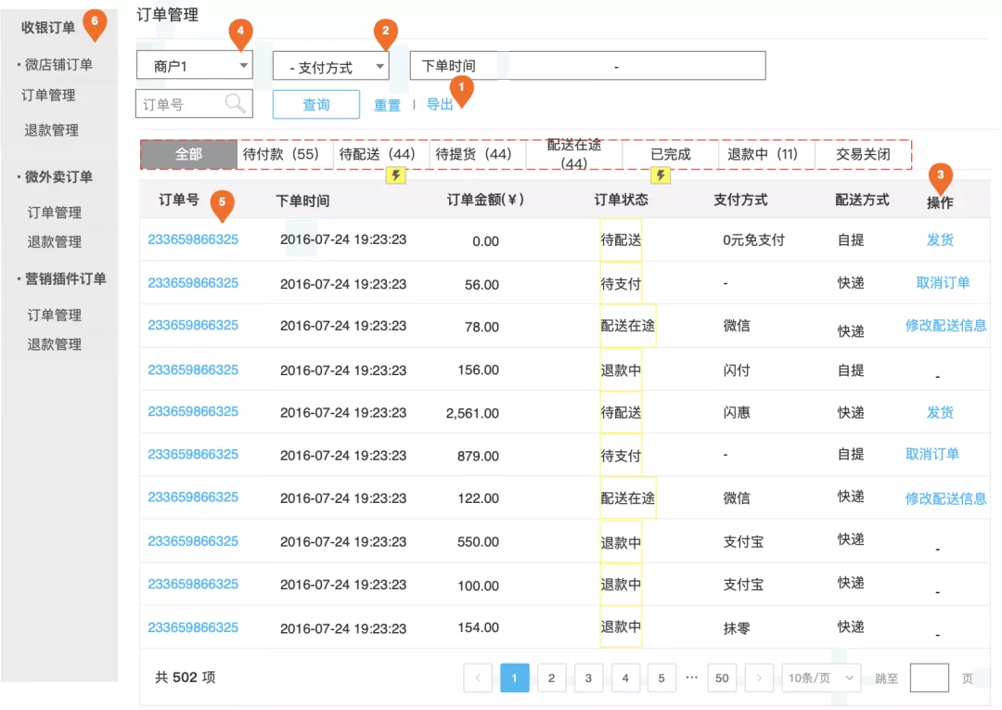Click orange marker badge 5 near 订单号 header
The width and height of the screenshot is (1002, 710).
221,202
